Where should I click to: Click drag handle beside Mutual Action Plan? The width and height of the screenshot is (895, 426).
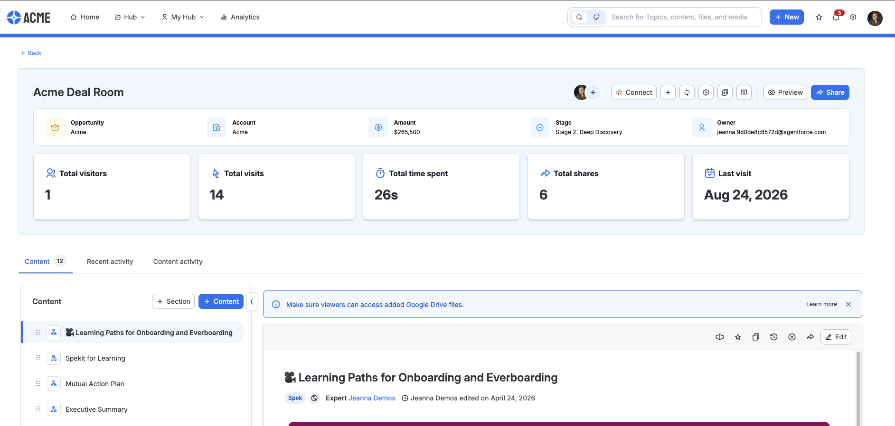pyautogui.click(x=38, y=384)
